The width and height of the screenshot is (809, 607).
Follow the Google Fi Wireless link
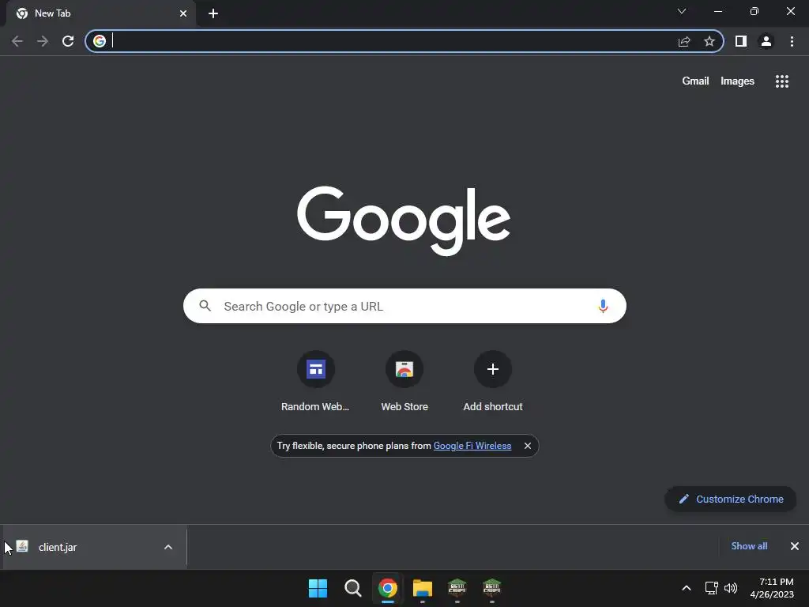coord(472,446)
